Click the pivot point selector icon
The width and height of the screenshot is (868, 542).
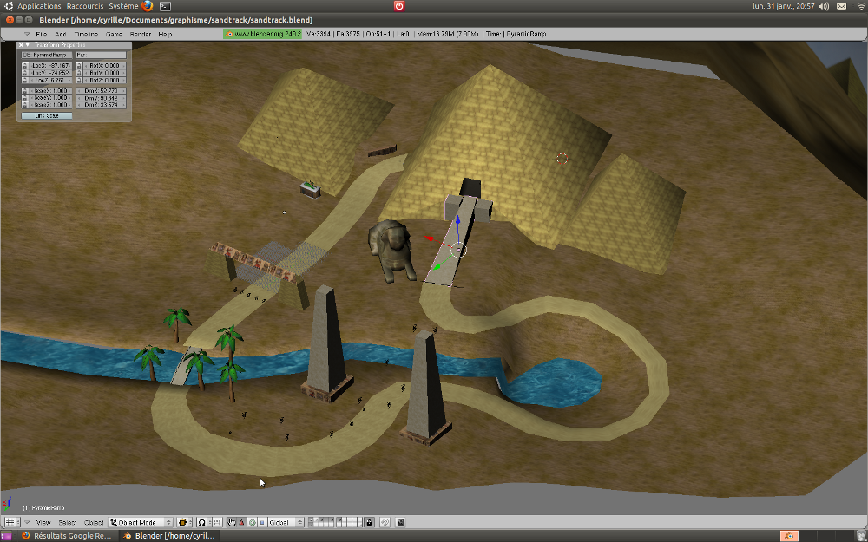205,523
